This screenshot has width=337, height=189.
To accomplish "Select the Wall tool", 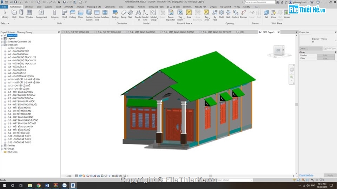I will [x=14, y=14].
